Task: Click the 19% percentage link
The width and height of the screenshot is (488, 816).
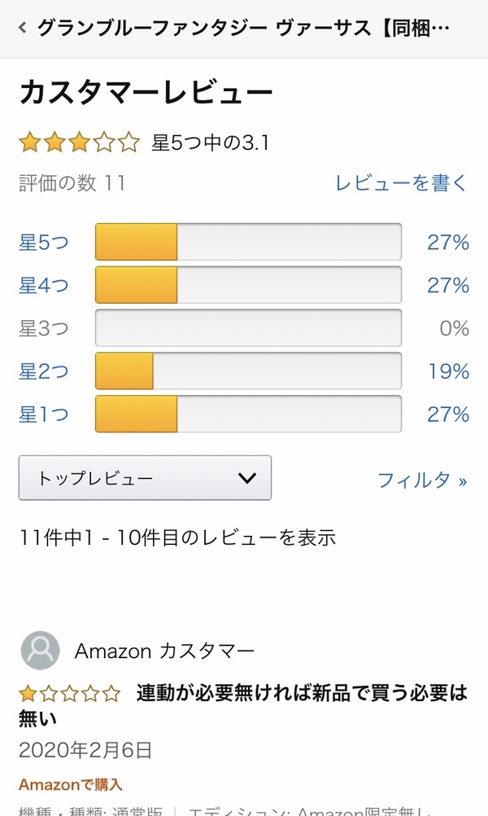Action: click(x=448, y=371)
